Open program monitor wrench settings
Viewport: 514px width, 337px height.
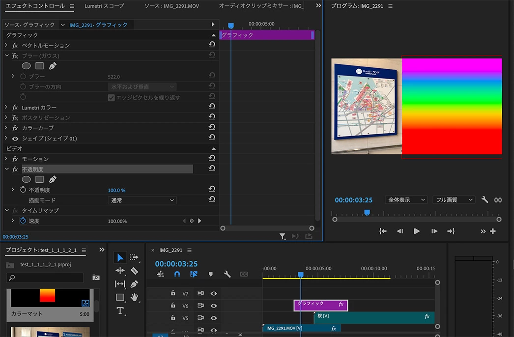click(485, 199)
